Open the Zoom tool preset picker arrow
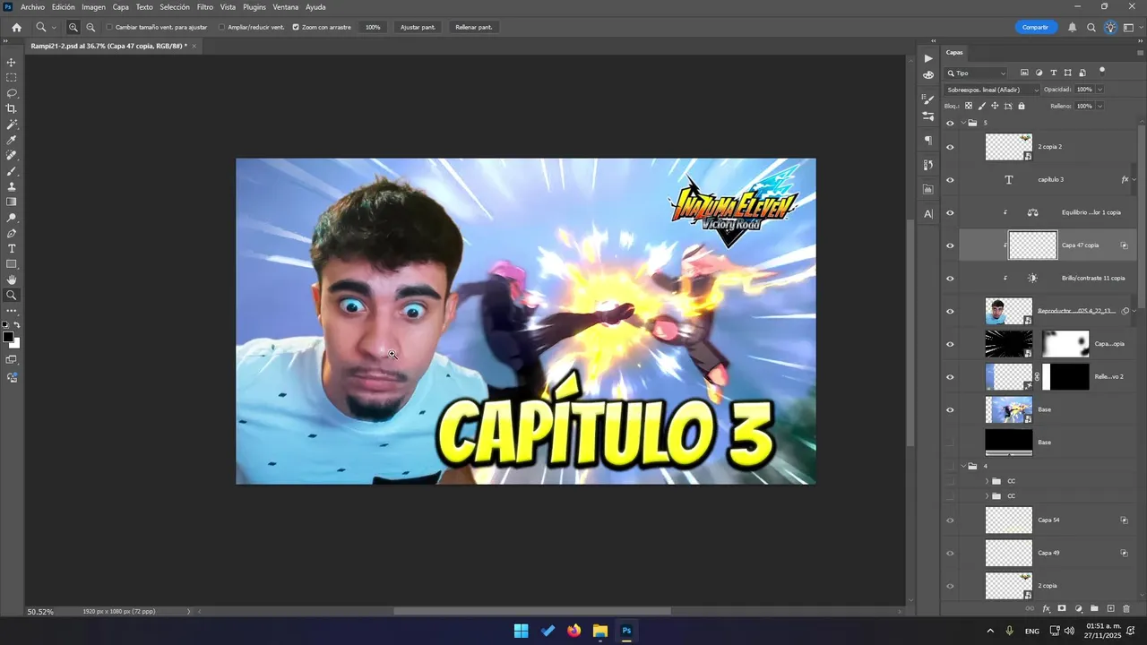The width and height of the screenshot is (1147, 645). (x=54, y=28)
